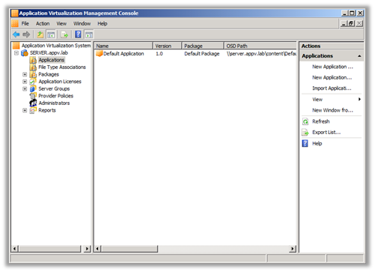Screen dimensions: 375x272
Task: Click list pane scrollbar left arrow
Action: [98, 249]
